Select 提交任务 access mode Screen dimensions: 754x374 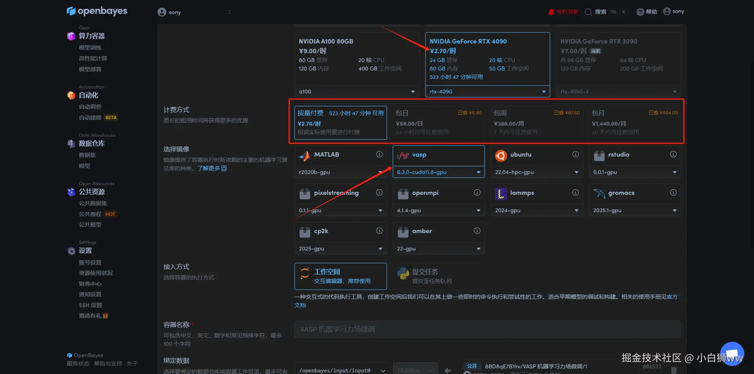[439, 276]
